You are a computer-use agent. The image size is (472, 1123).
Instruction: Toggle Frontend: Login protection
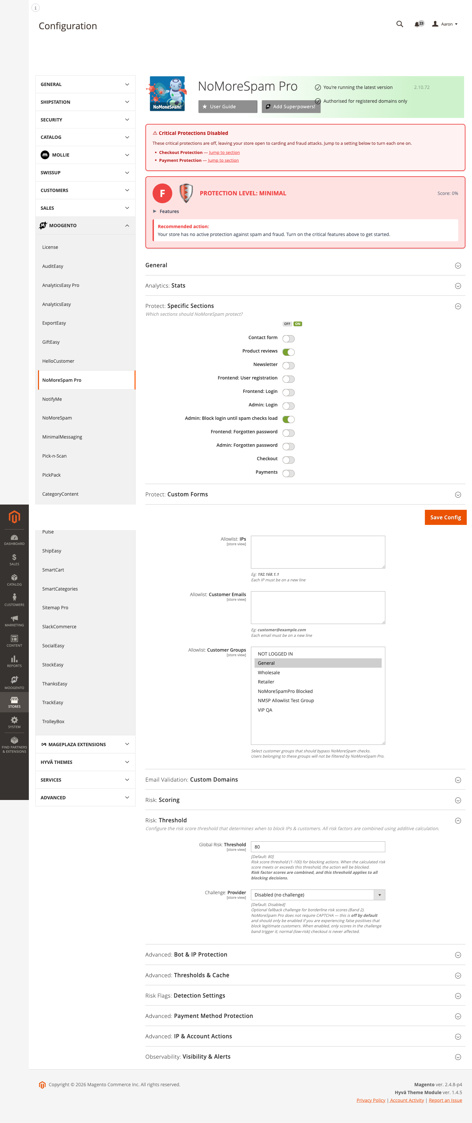point(288,392)
